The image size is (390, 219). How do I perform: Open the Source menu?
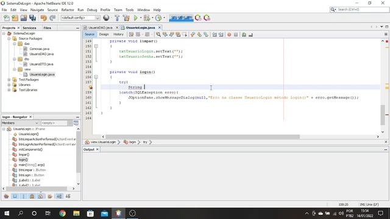point(52,10)
